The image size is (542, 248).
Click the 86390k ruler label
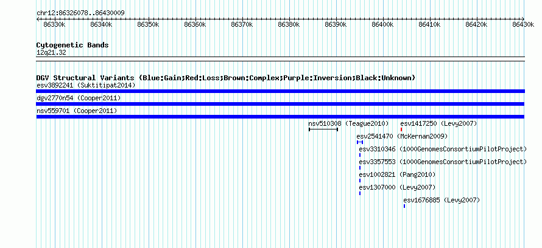tap(336, 24)
